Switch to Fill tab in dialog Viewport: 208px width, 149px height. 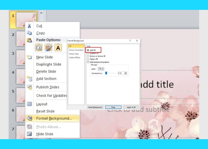click(76, 46)
